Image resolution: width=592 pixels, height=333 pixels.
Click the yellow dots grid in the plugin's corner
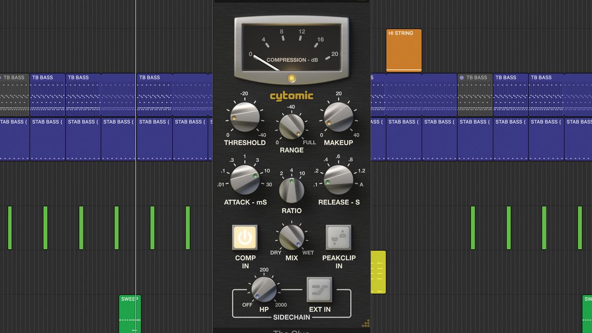point(367,323)
